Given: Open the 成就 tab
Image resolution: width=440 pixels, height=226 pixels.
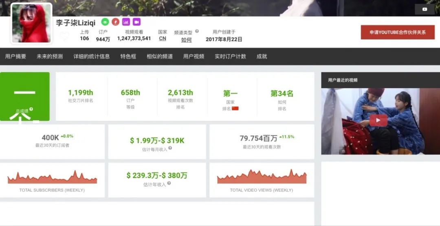Looking at the screenshot, I should [262, 56].
